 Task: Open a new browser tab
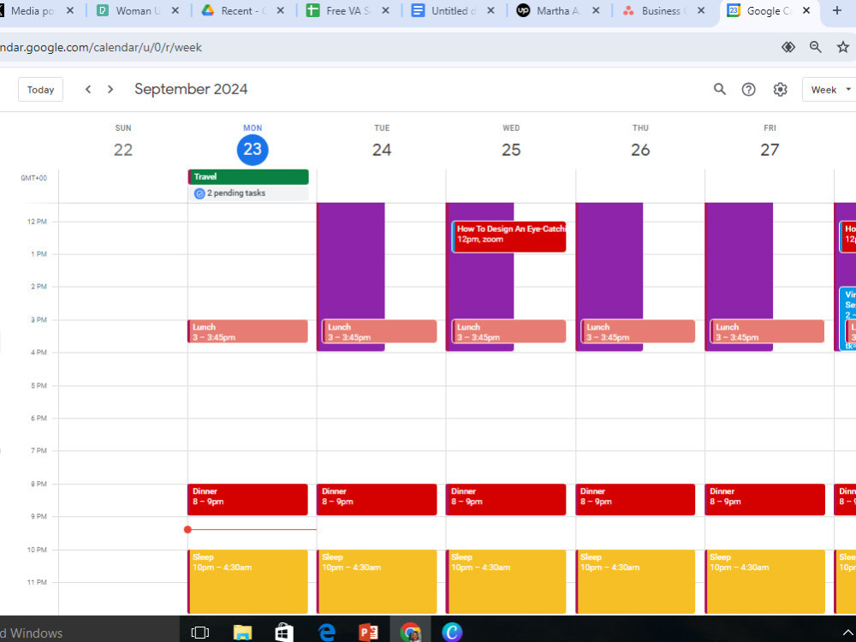(836, 10)
